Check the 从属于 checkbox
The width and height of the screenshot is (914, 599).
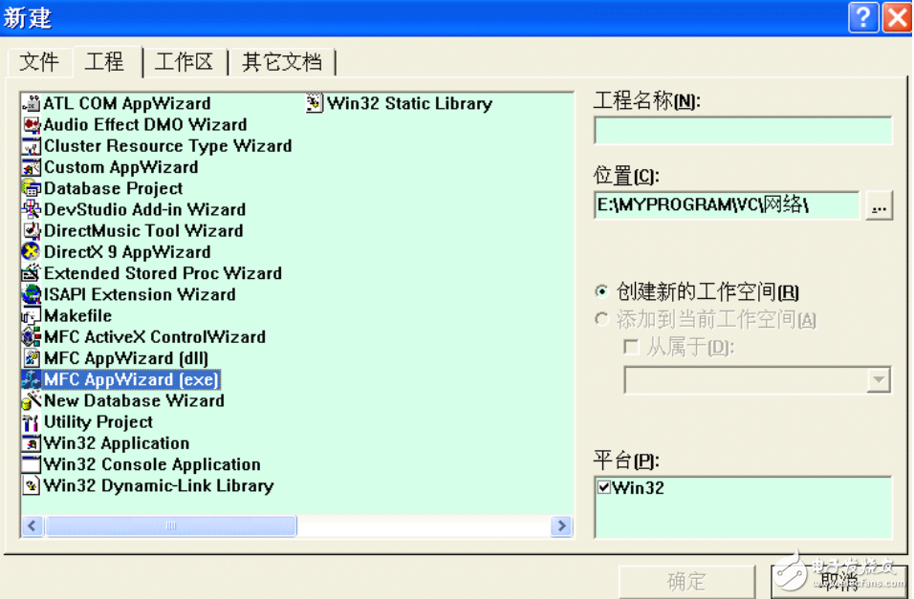(x=631, y=346)
